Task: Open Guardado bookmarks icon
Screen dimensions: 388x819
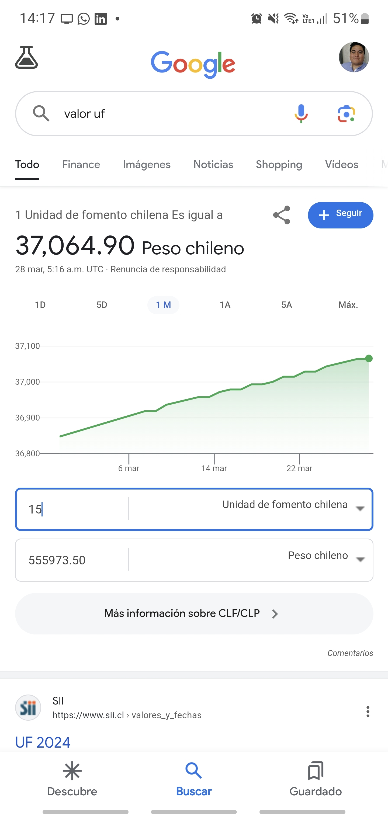Action: pos(316,771)
